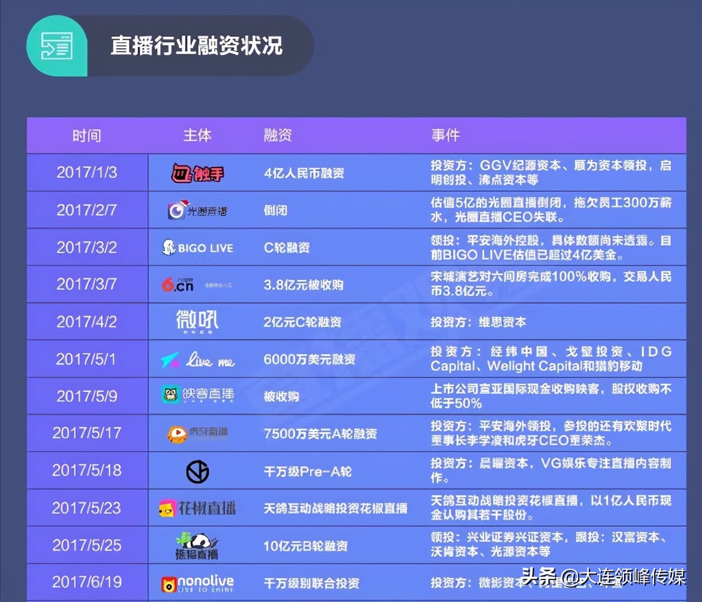Click the 花椒直播 logo
This screenshot has height=602, width=702.
[x=197, y=508]
